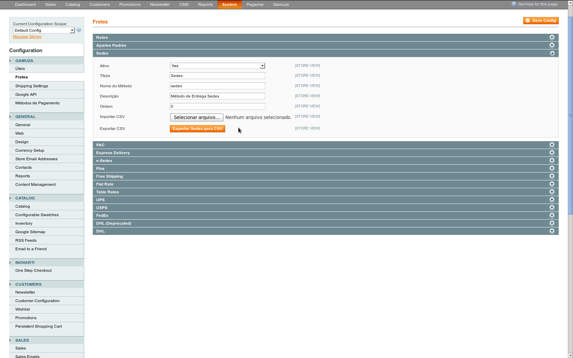Collapse the GAMUZA sidebar group
This screenshot has width=573, height=358.
[46, 61]
